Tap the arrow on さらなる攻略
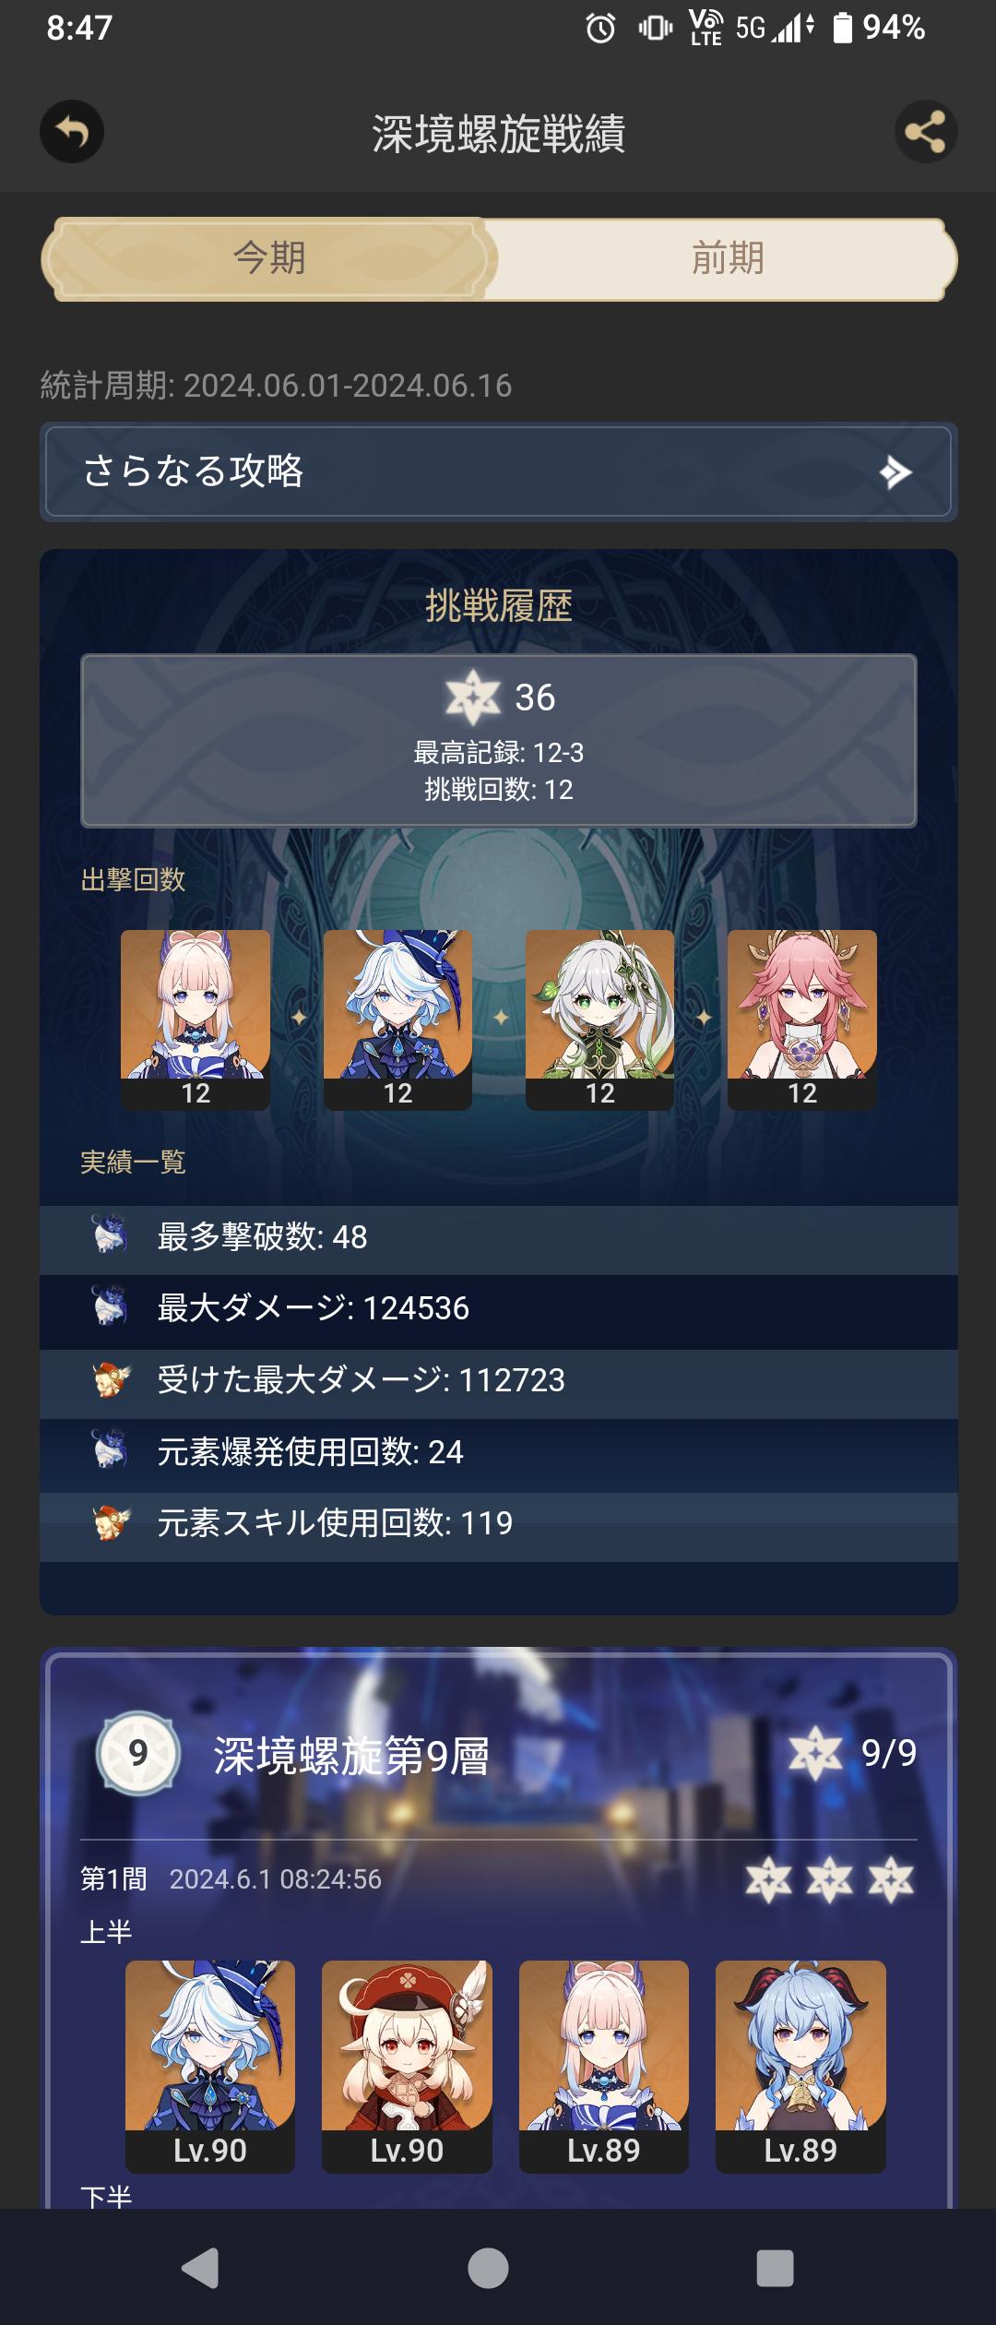This screenshot has height=2325, width=996. click(895, 472)
